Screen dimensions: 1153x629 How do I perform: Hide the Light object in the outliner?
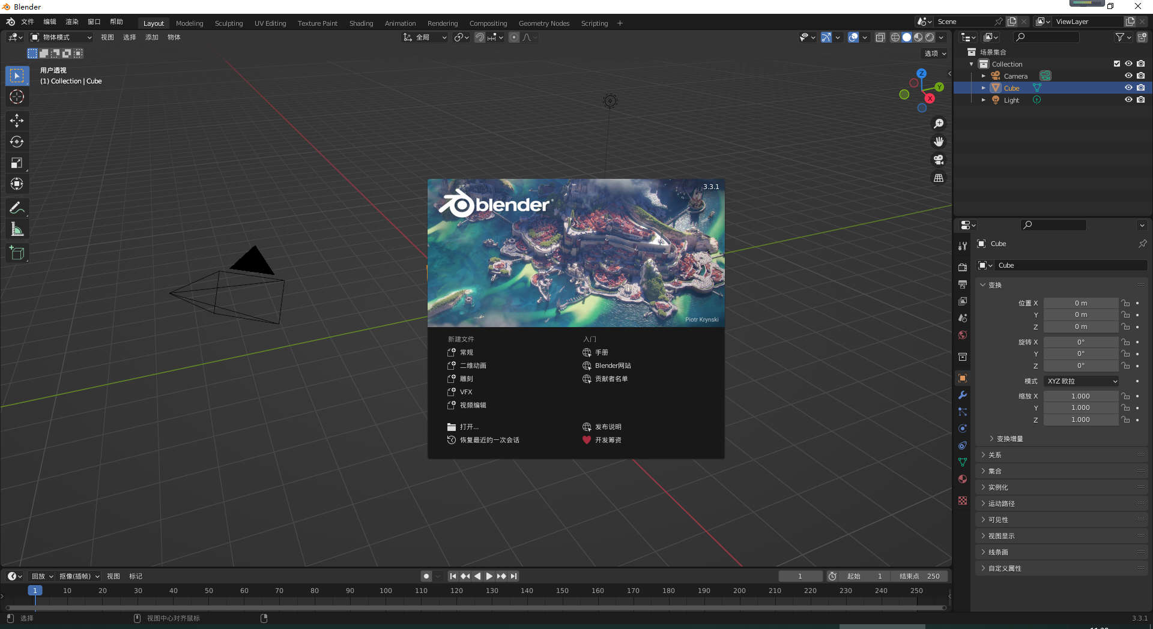coord(1128,100)
